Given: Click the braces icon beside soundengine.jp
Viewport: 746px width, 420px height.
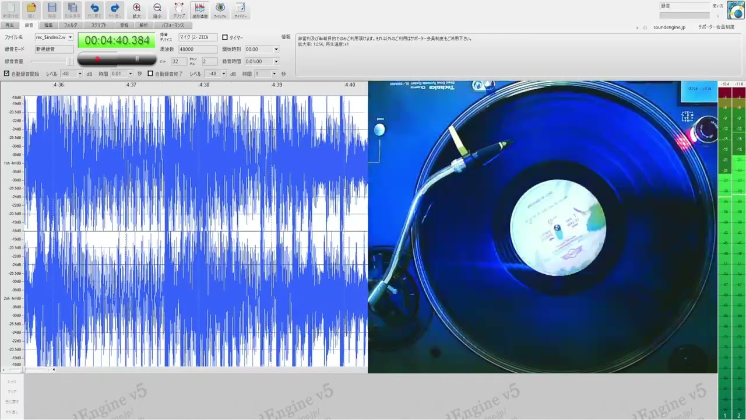Looking at the screenshot, I should 645,27.
